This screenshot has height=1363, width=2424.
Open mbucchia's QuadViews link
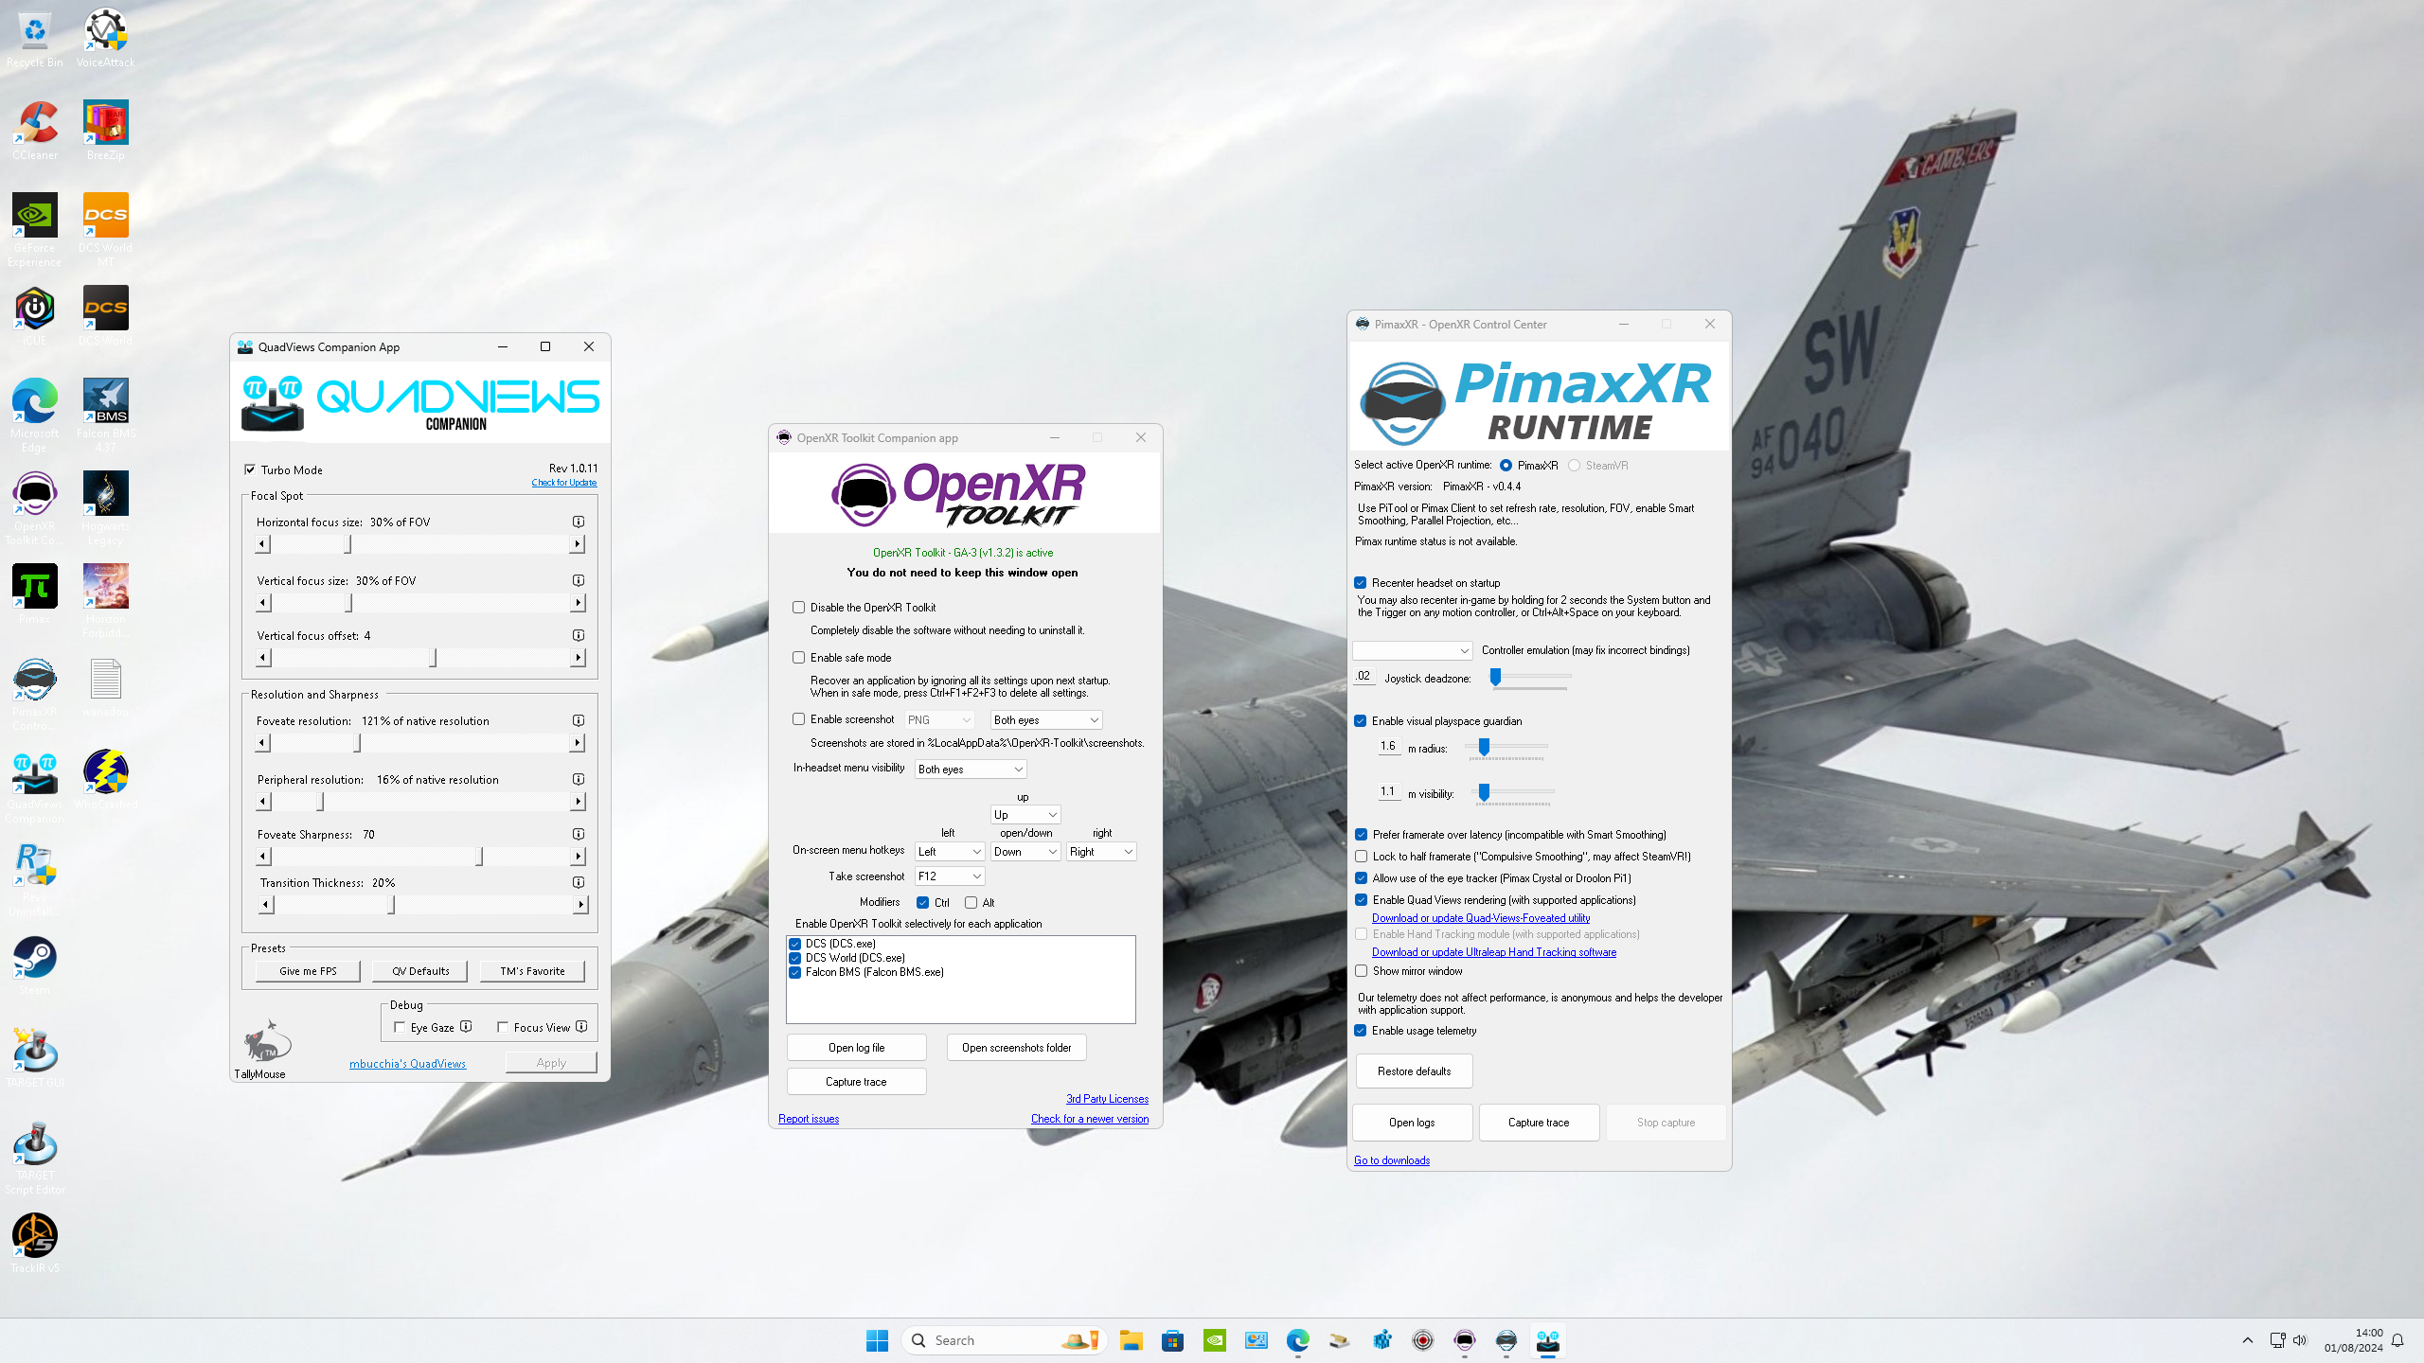tap(407, 1064)
